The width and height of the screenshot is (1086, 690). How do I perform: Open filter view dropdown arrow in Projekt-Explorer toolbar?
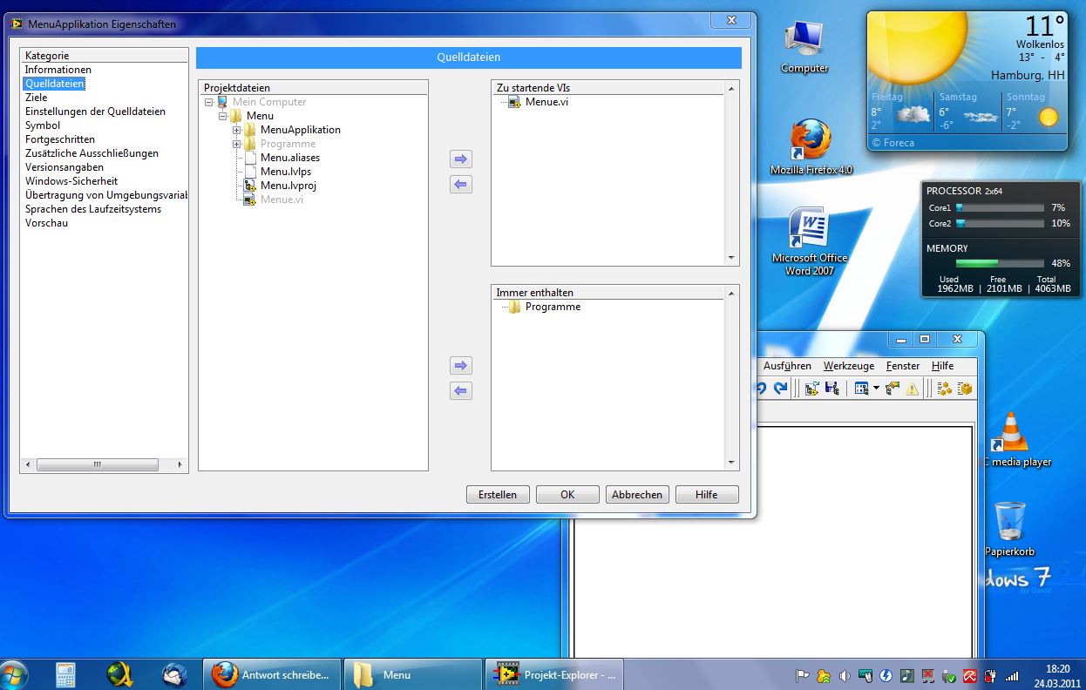click(876, 389)
